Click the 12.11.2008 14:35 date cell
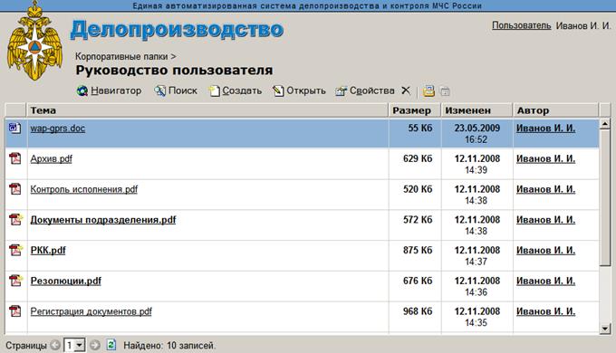 point(476,317)
